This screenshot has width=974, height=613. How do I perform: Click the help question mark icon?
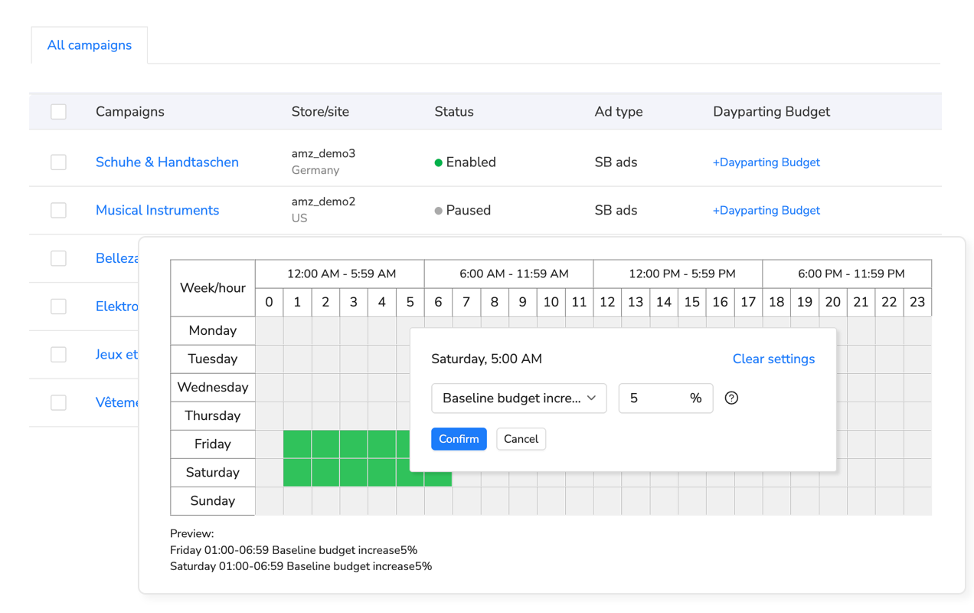pyautogui.click(x=731, y=398)
